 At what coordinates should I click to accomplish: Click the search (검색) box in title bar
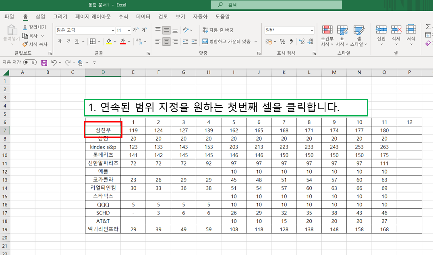point(276,5)
